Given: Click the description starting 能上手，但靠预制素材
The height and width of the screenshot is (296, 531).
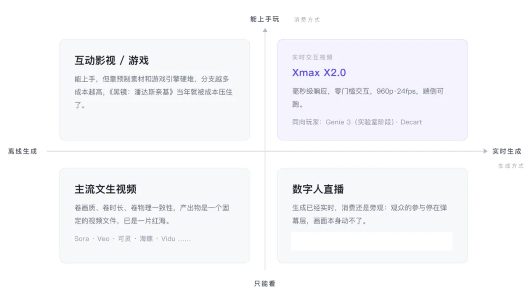Looking at the screenshot, I should pyautogui.click(x=153, y=92).
